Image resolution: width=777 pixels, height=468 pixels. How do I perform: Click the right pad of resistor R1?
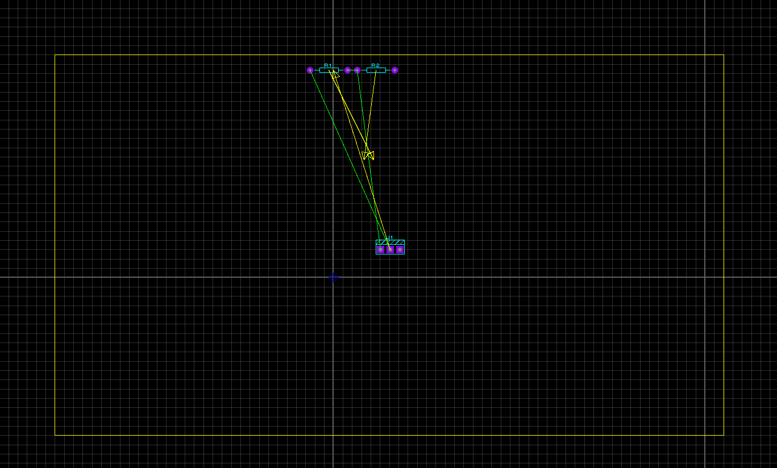[348, 70]
